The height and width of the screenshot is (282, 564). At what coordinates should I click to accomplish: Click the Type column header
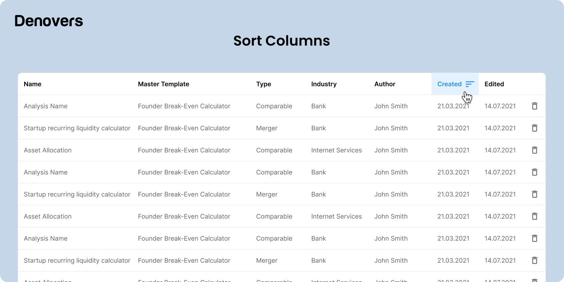264,84
